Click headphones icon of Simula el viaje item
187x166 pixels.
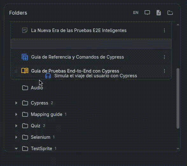pyautogui.click(x=48, y=76)
